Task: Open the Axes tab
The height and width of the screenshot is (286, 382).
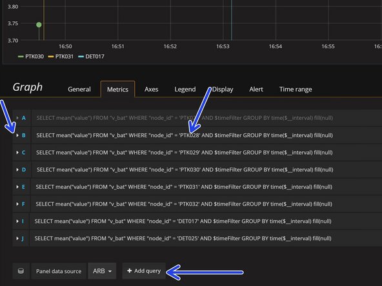Action: tap(151, 90)
